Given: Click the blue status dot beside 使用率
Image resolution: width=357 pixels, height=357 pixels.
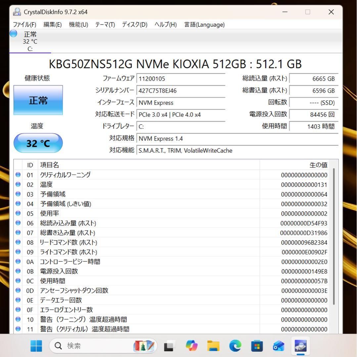Looking at the screenshot, I should pos(18,213).
